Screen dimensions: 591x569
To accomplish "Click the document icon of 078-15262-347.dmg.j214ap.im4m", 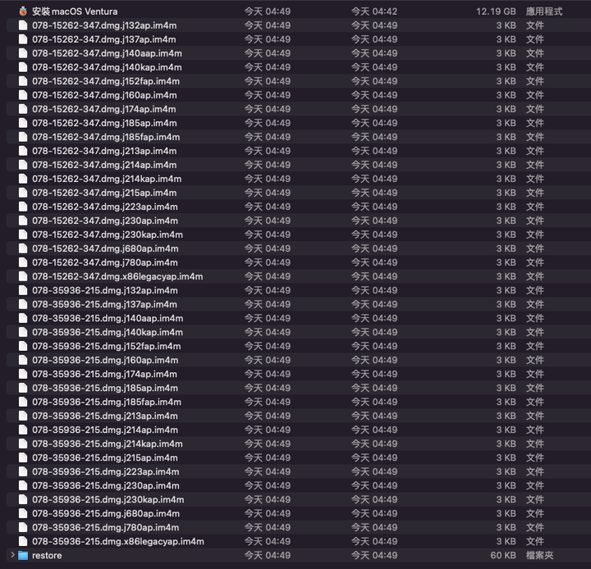I will pos(23,165).
